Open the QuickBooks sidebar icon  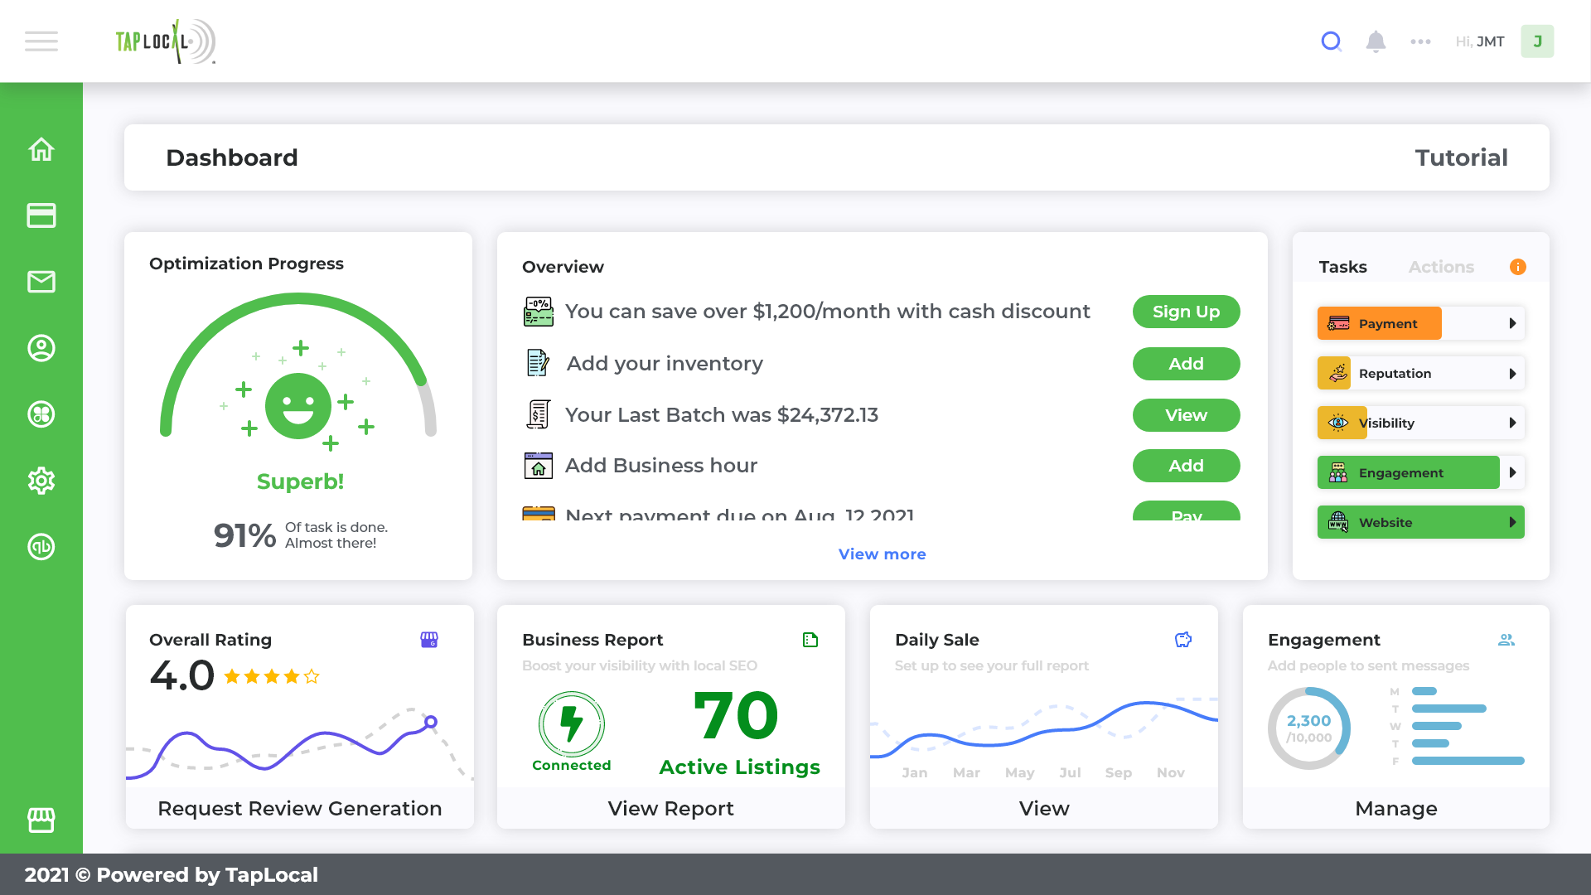pyautogui.click(x=41, y=547)
